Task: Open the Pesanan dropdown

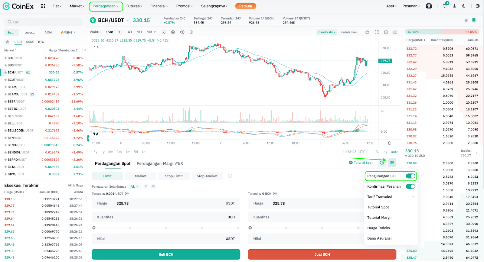Action: pyautogui.click(x=411, y=6)
